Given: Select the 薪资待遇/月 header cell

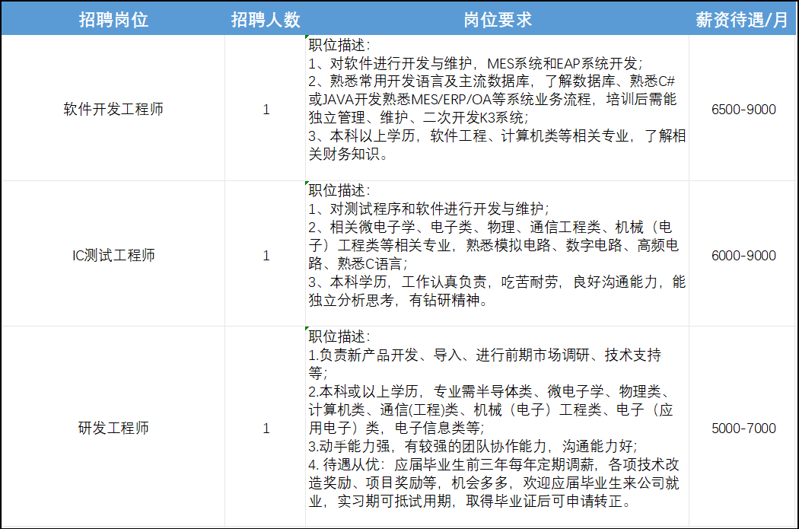Looking at the screenshot, I should point(743,19).
